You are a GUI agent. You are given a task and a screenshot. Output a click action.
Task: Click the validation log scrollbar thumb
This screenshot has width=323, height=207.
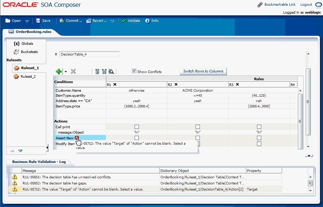coord(310,183)
